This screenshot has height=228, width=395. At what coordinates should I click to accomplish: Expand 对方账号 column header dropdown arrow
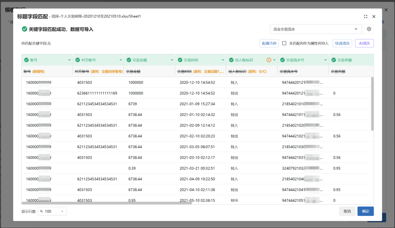(x=120, y=60)
